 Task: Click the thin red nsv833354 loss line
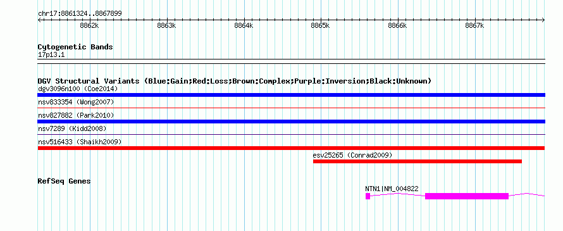[291, 108]
